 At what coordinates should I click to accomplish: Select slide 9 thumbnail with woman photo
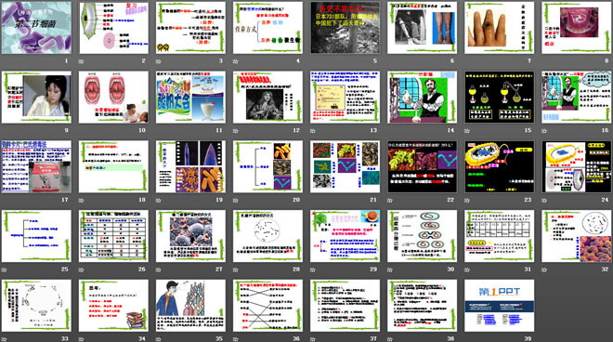pyautogui.click(x=36, y=97)
